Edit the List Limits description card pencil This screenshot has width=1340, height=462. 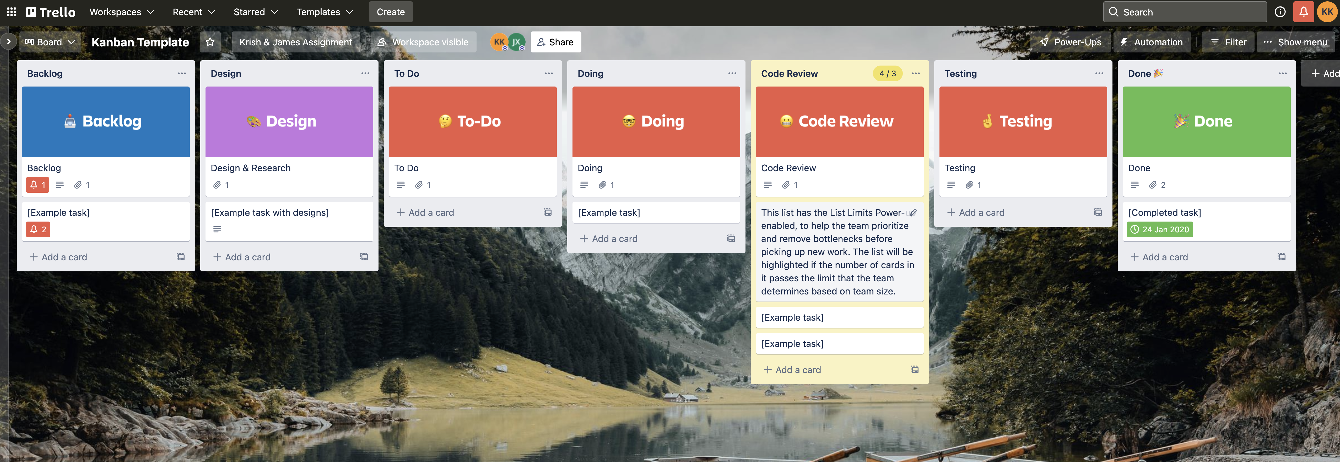(x=913, y=212)
